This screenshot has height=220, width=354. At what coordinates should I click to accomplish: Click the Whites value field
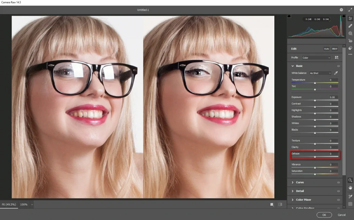[334, 123]
